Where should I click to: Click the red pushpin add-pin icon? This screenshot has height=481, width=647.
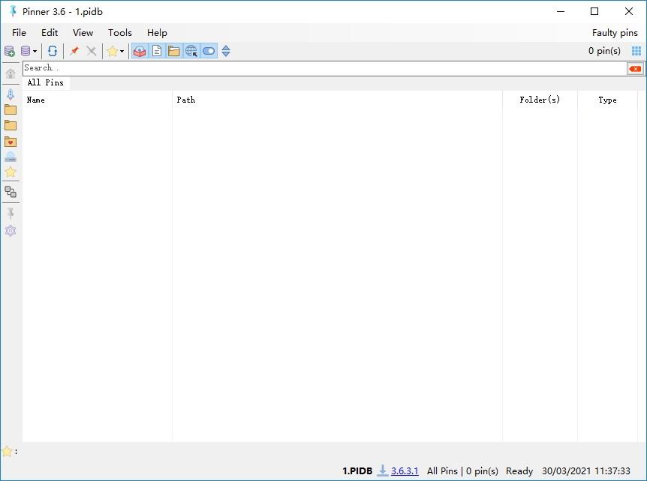point(74,51)
